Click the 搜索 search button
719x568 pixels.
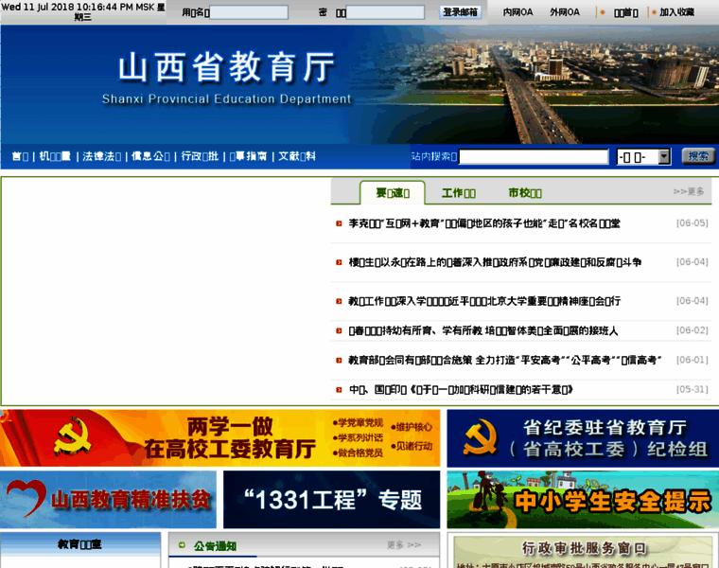coord(698,156)
